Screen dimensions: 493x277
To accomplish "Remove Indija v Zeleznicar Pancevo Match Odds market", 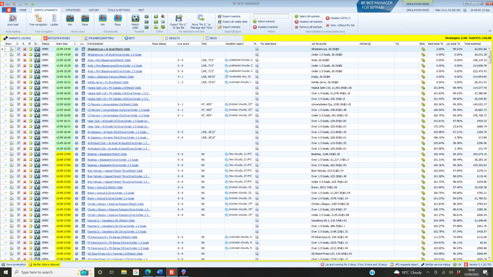I will pos(24,77).
